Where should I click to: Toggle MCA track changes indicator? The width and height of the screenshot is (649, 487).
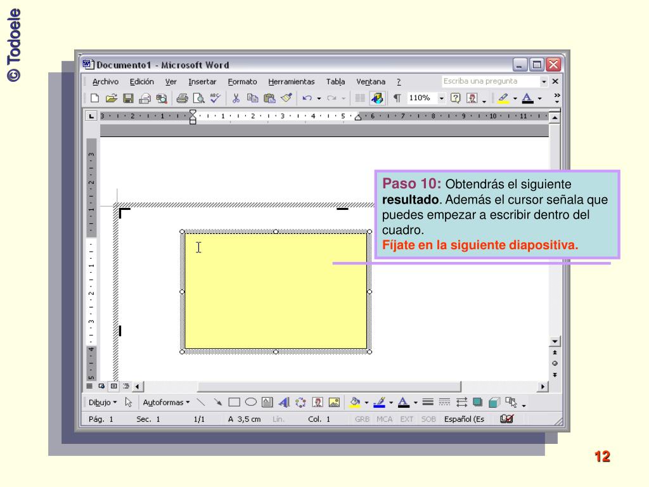tap(384, 419)
